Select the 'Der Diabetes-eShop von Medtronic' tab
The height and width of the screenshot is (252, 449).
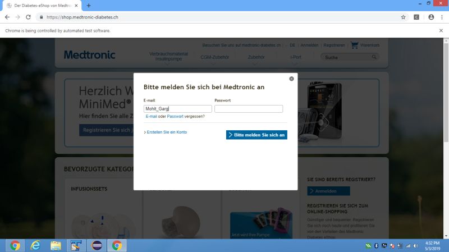[x=42, y=6]
